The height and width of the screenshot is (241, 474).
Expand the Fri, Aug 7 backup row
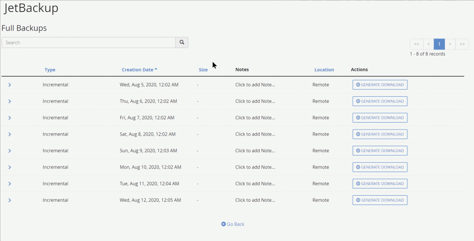click(x=10, y=118)
